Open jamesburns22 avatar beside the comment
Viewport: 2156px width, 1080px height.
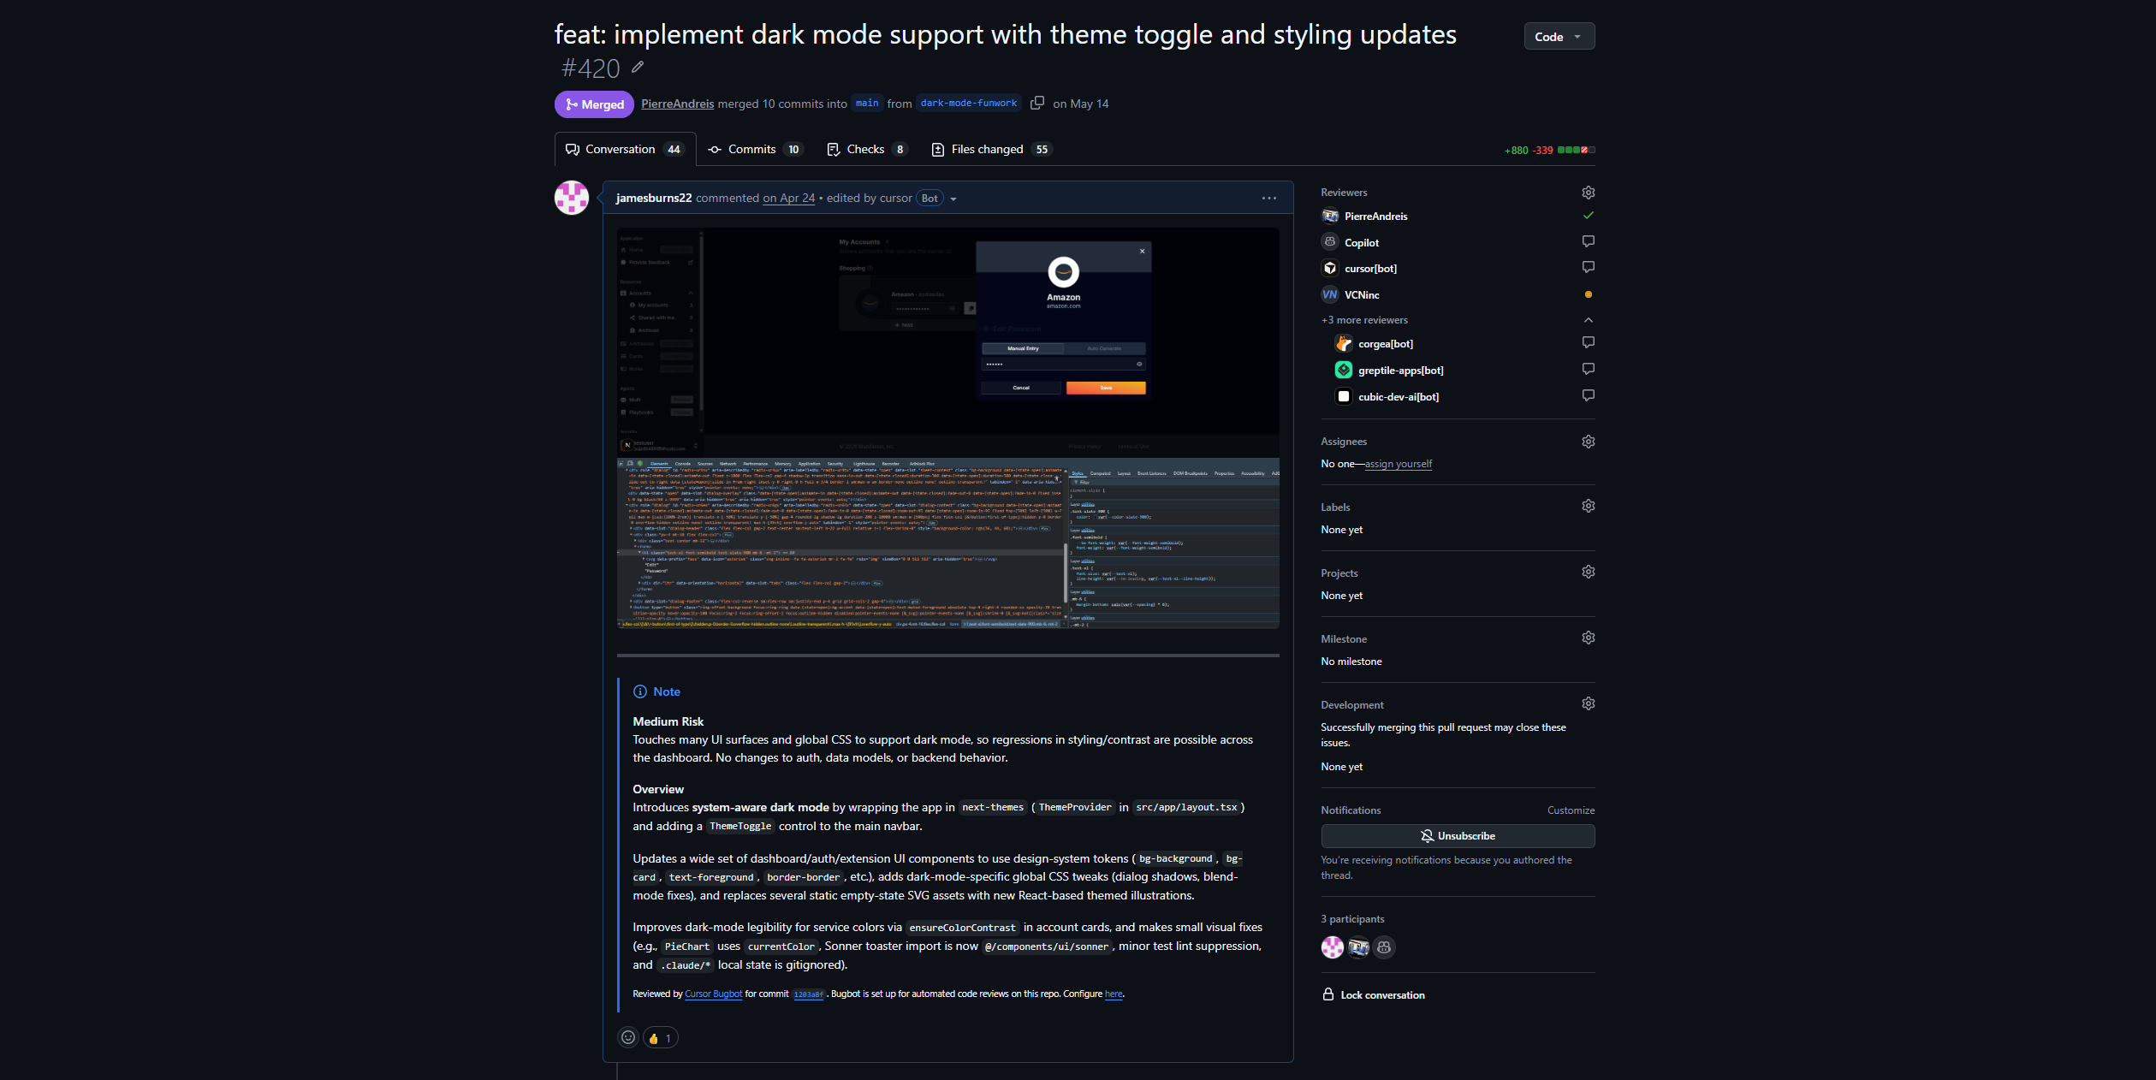point(572,198)
